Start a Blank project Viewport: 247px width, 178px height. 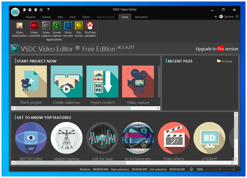[x=31, y=85]
